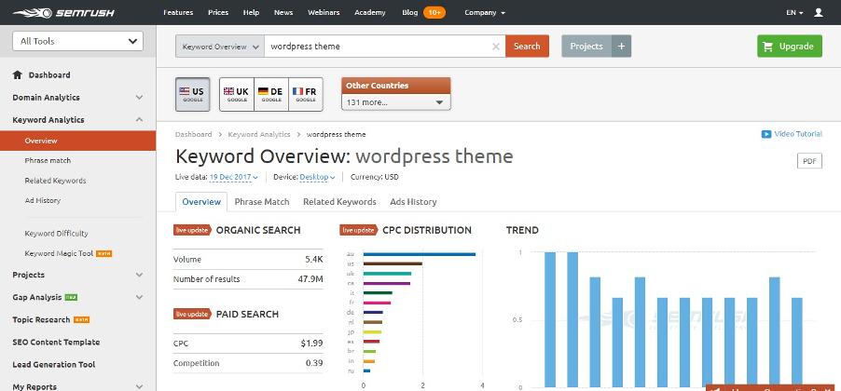Open Blog in top navigation

click(409, 12)
